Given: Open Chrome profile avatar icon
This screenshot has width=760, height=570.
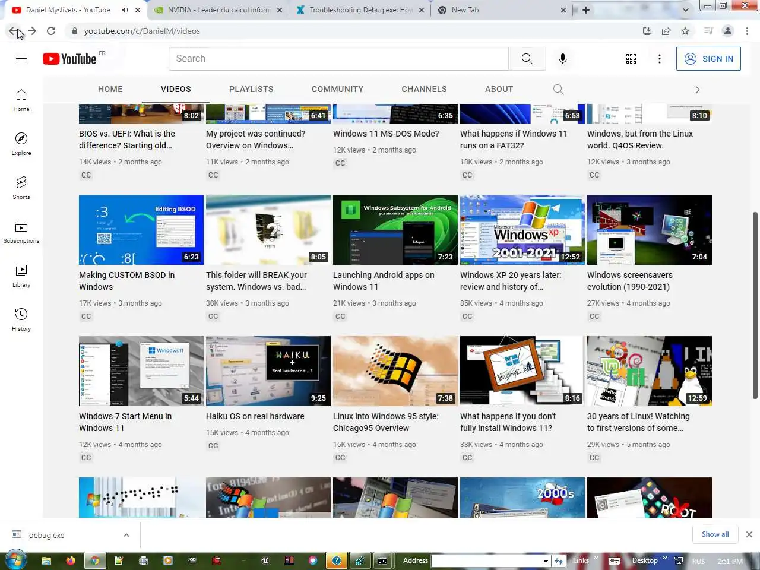Looking at the screenshot, I should (x=728, y=31).
